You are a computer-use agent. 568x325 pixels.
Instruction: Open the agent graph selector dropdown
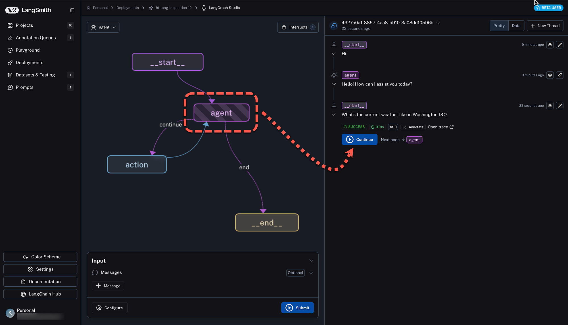click(x=103, y=27)
